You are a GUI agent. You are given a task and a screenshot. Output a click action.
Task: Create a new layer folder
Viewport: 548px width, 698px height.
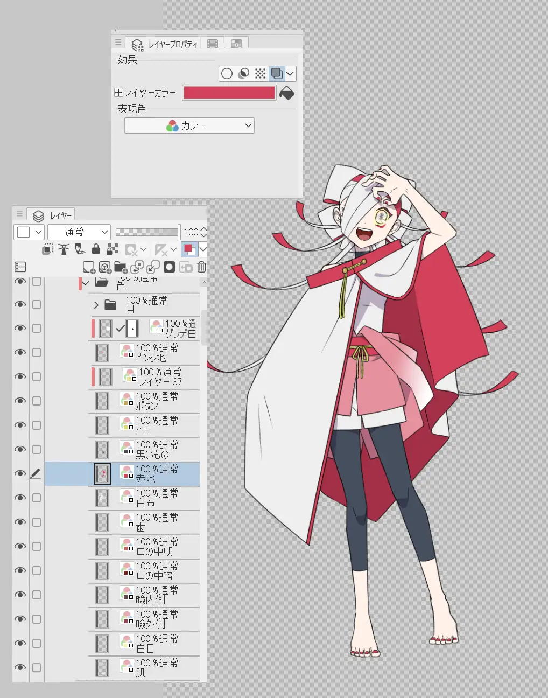(121, 267)
